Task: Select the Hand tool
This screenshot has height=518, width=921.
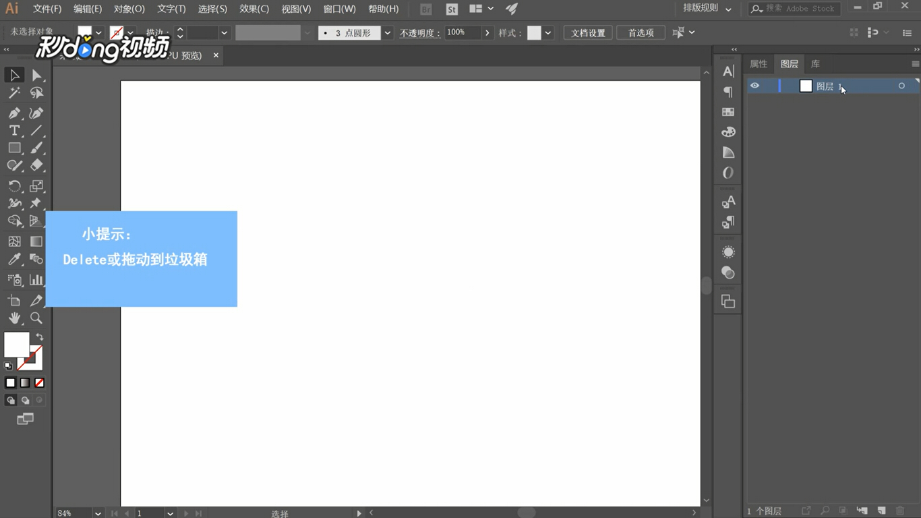Action: tap(14, 318)
